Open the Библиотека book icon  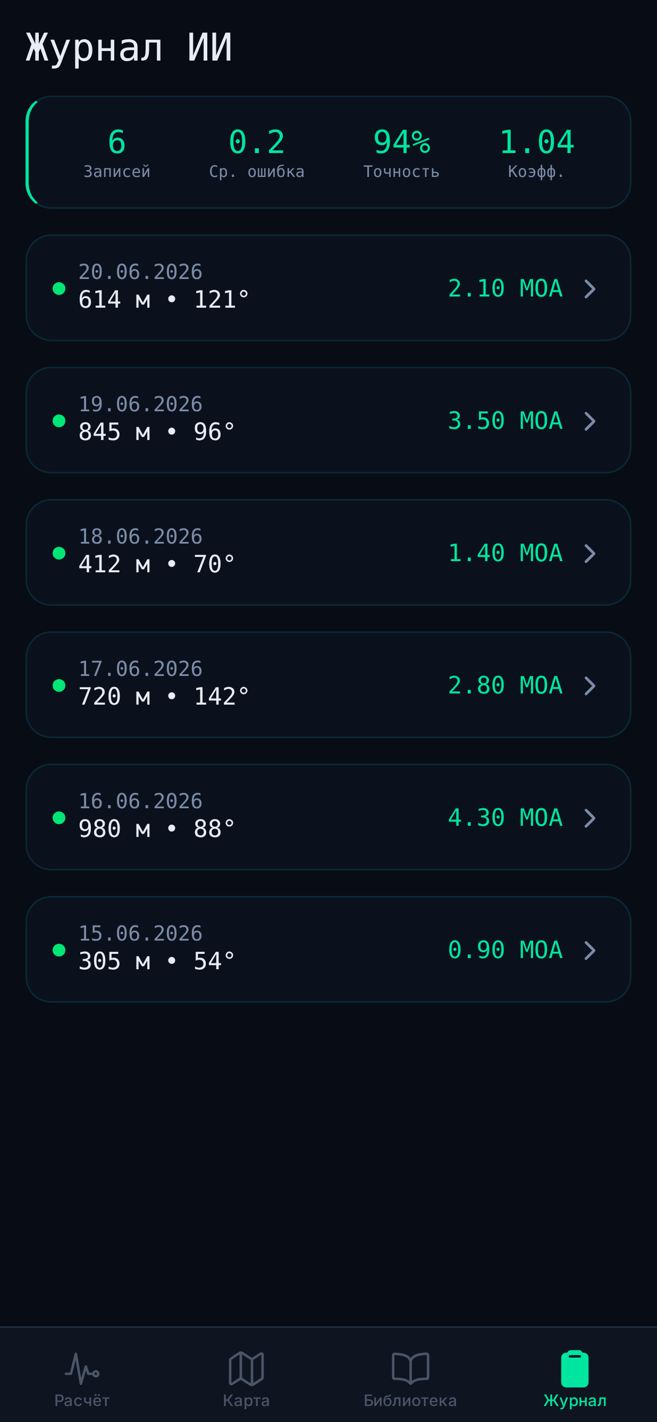click(x=410, y=1368)
